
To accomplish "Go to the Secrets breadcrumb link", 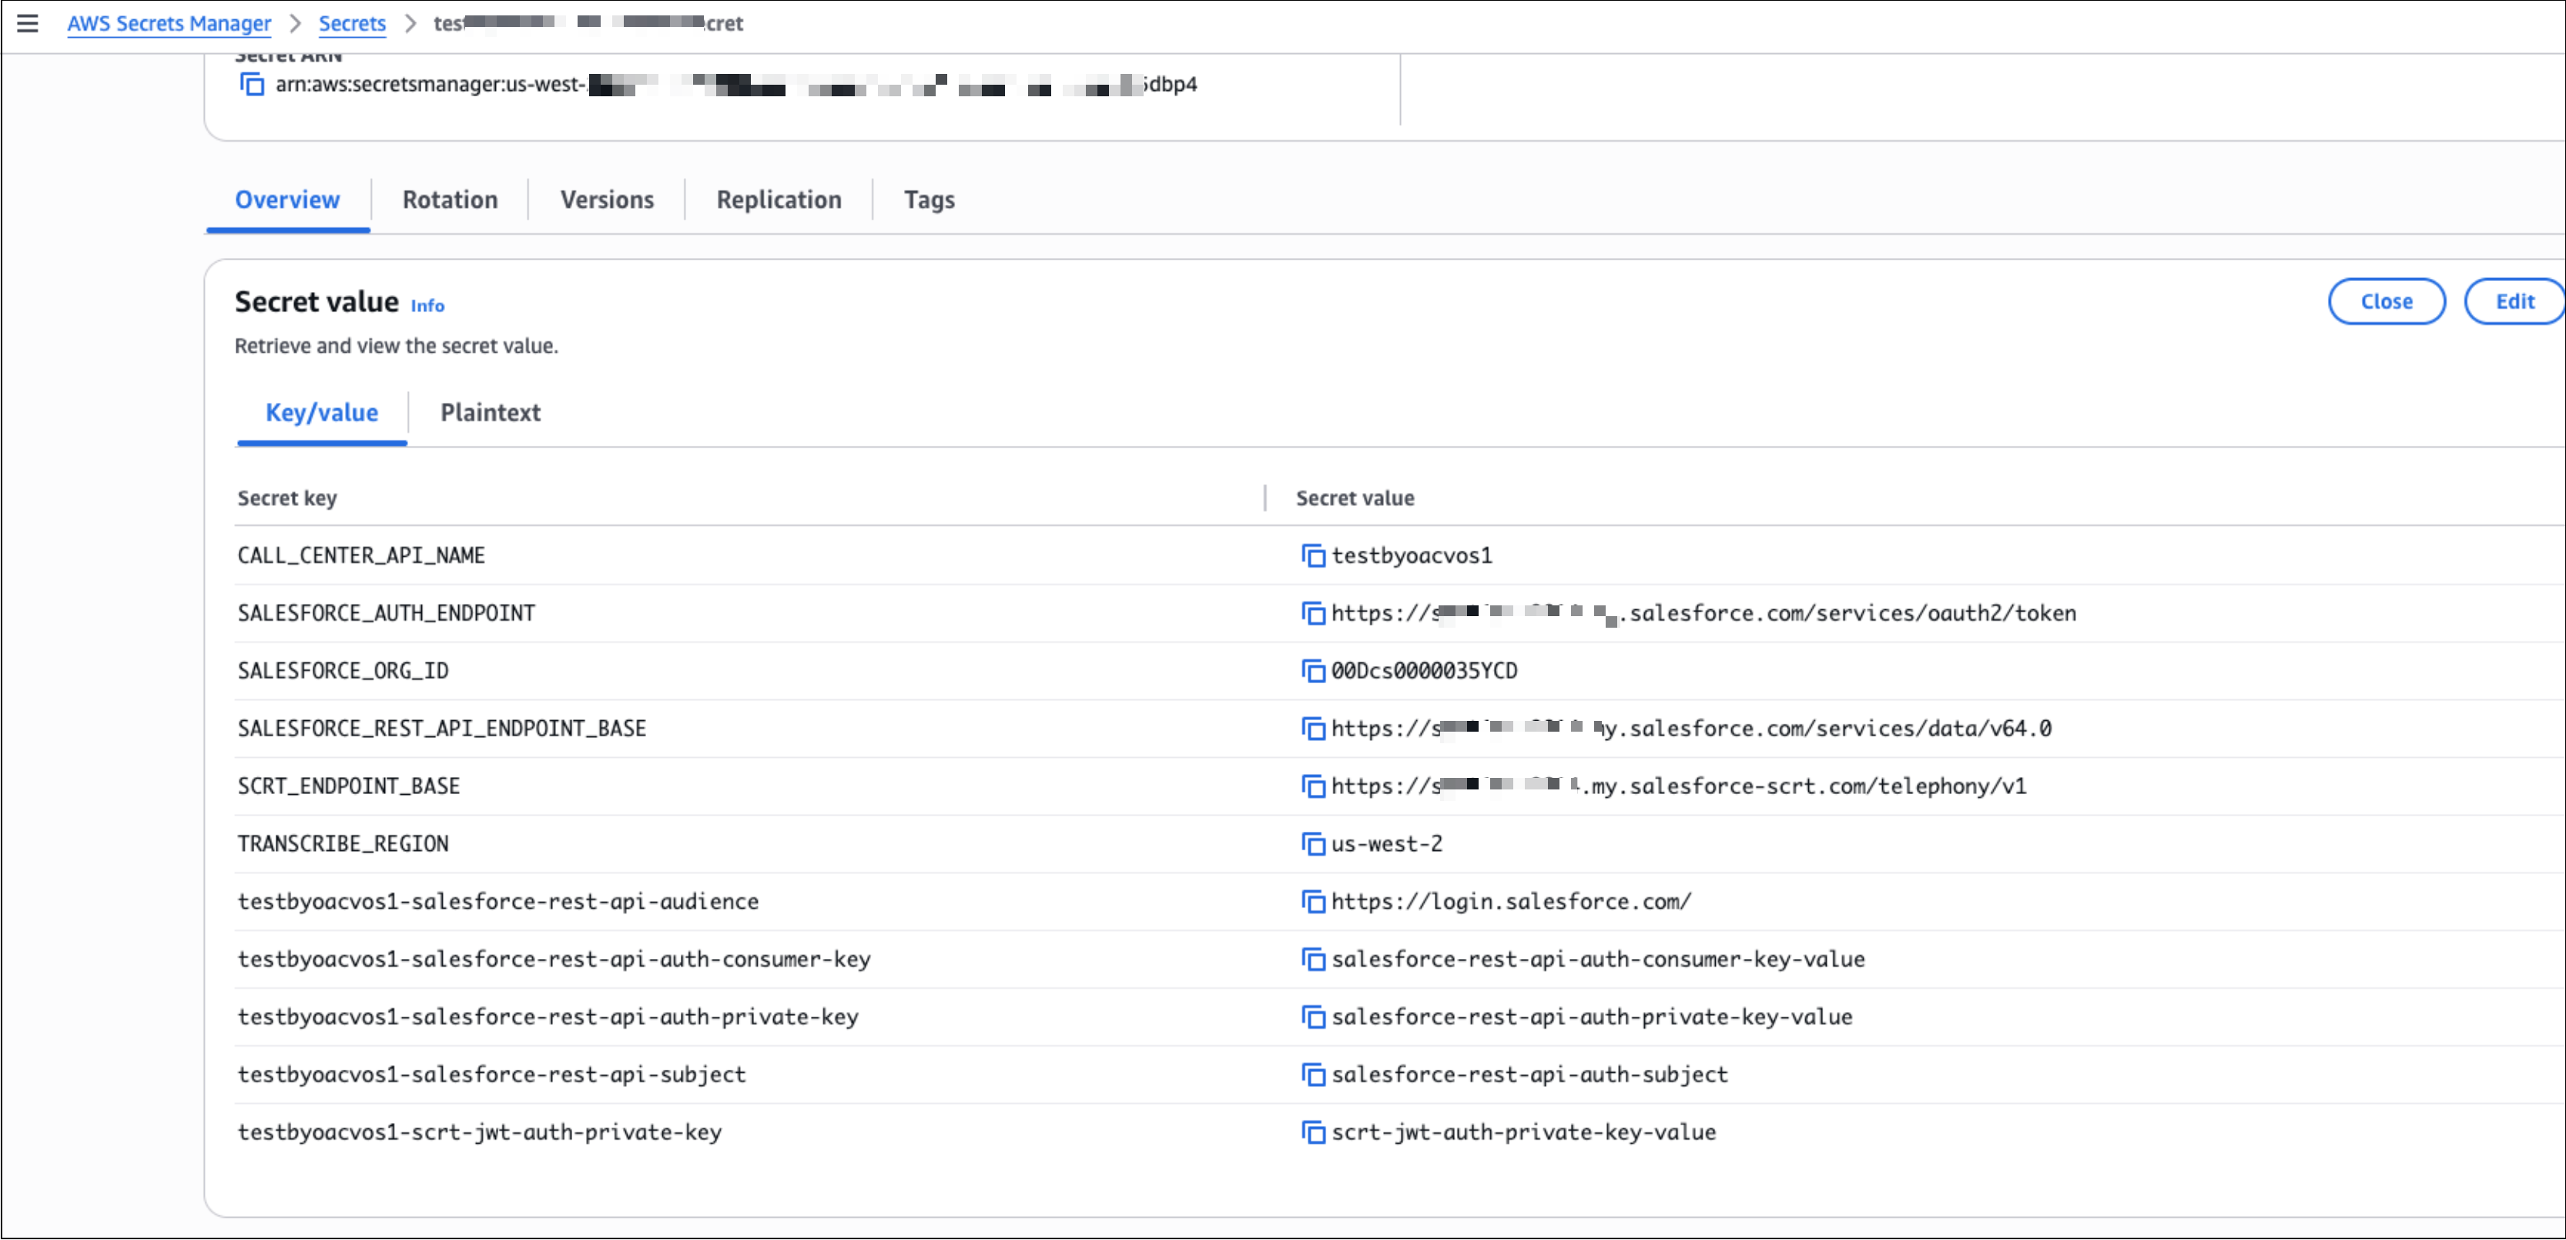I will tap(352, 23).
